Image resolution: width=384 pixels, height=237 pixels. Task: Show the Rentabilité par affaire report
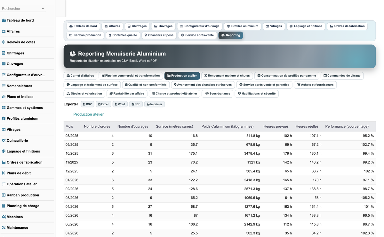coord(127,93)
